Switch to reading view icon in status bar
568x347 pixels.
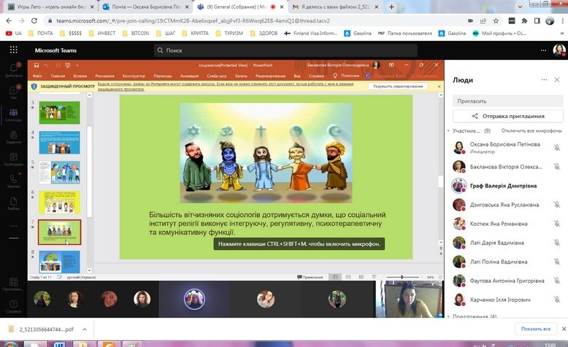click(x=361, y=277)
